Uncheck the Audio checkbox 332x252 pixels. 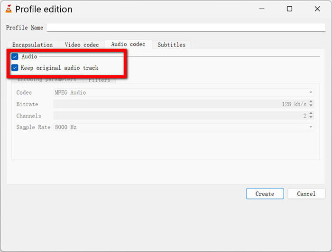15,57
